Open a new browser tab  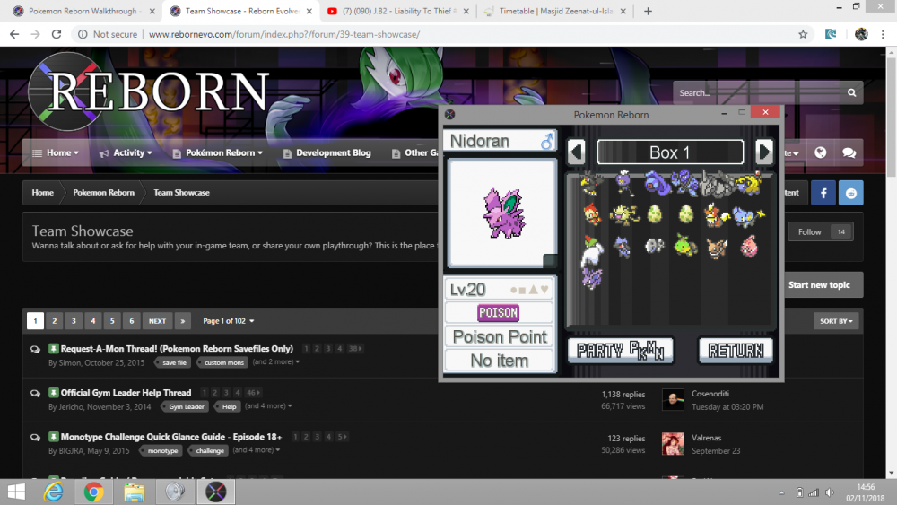(x=648, y=11)
